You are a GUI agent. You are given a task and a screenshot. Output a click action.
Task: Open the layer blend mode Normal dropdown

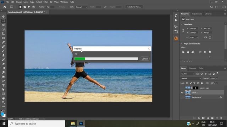point(191,78)
